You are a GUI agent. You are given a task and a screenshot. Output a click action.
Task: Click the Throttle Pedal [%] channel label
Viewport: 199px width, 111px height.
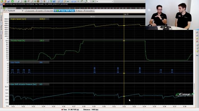18,41
